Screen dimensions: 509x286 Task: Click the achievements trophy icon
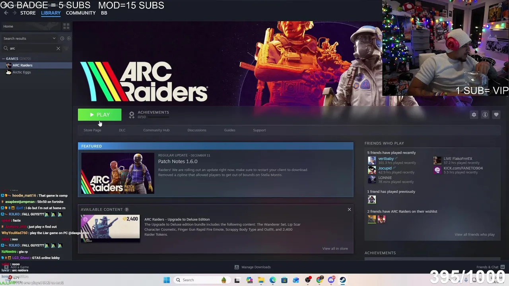(132, 115)
